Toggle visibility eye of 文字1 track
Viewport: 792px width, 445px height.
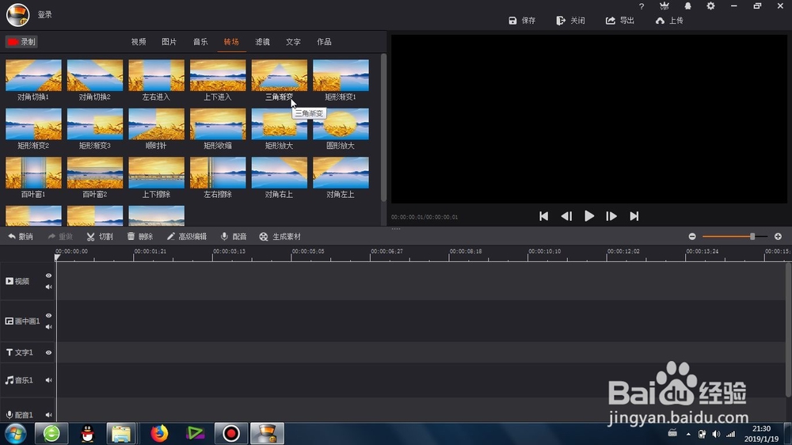[48, 352]
